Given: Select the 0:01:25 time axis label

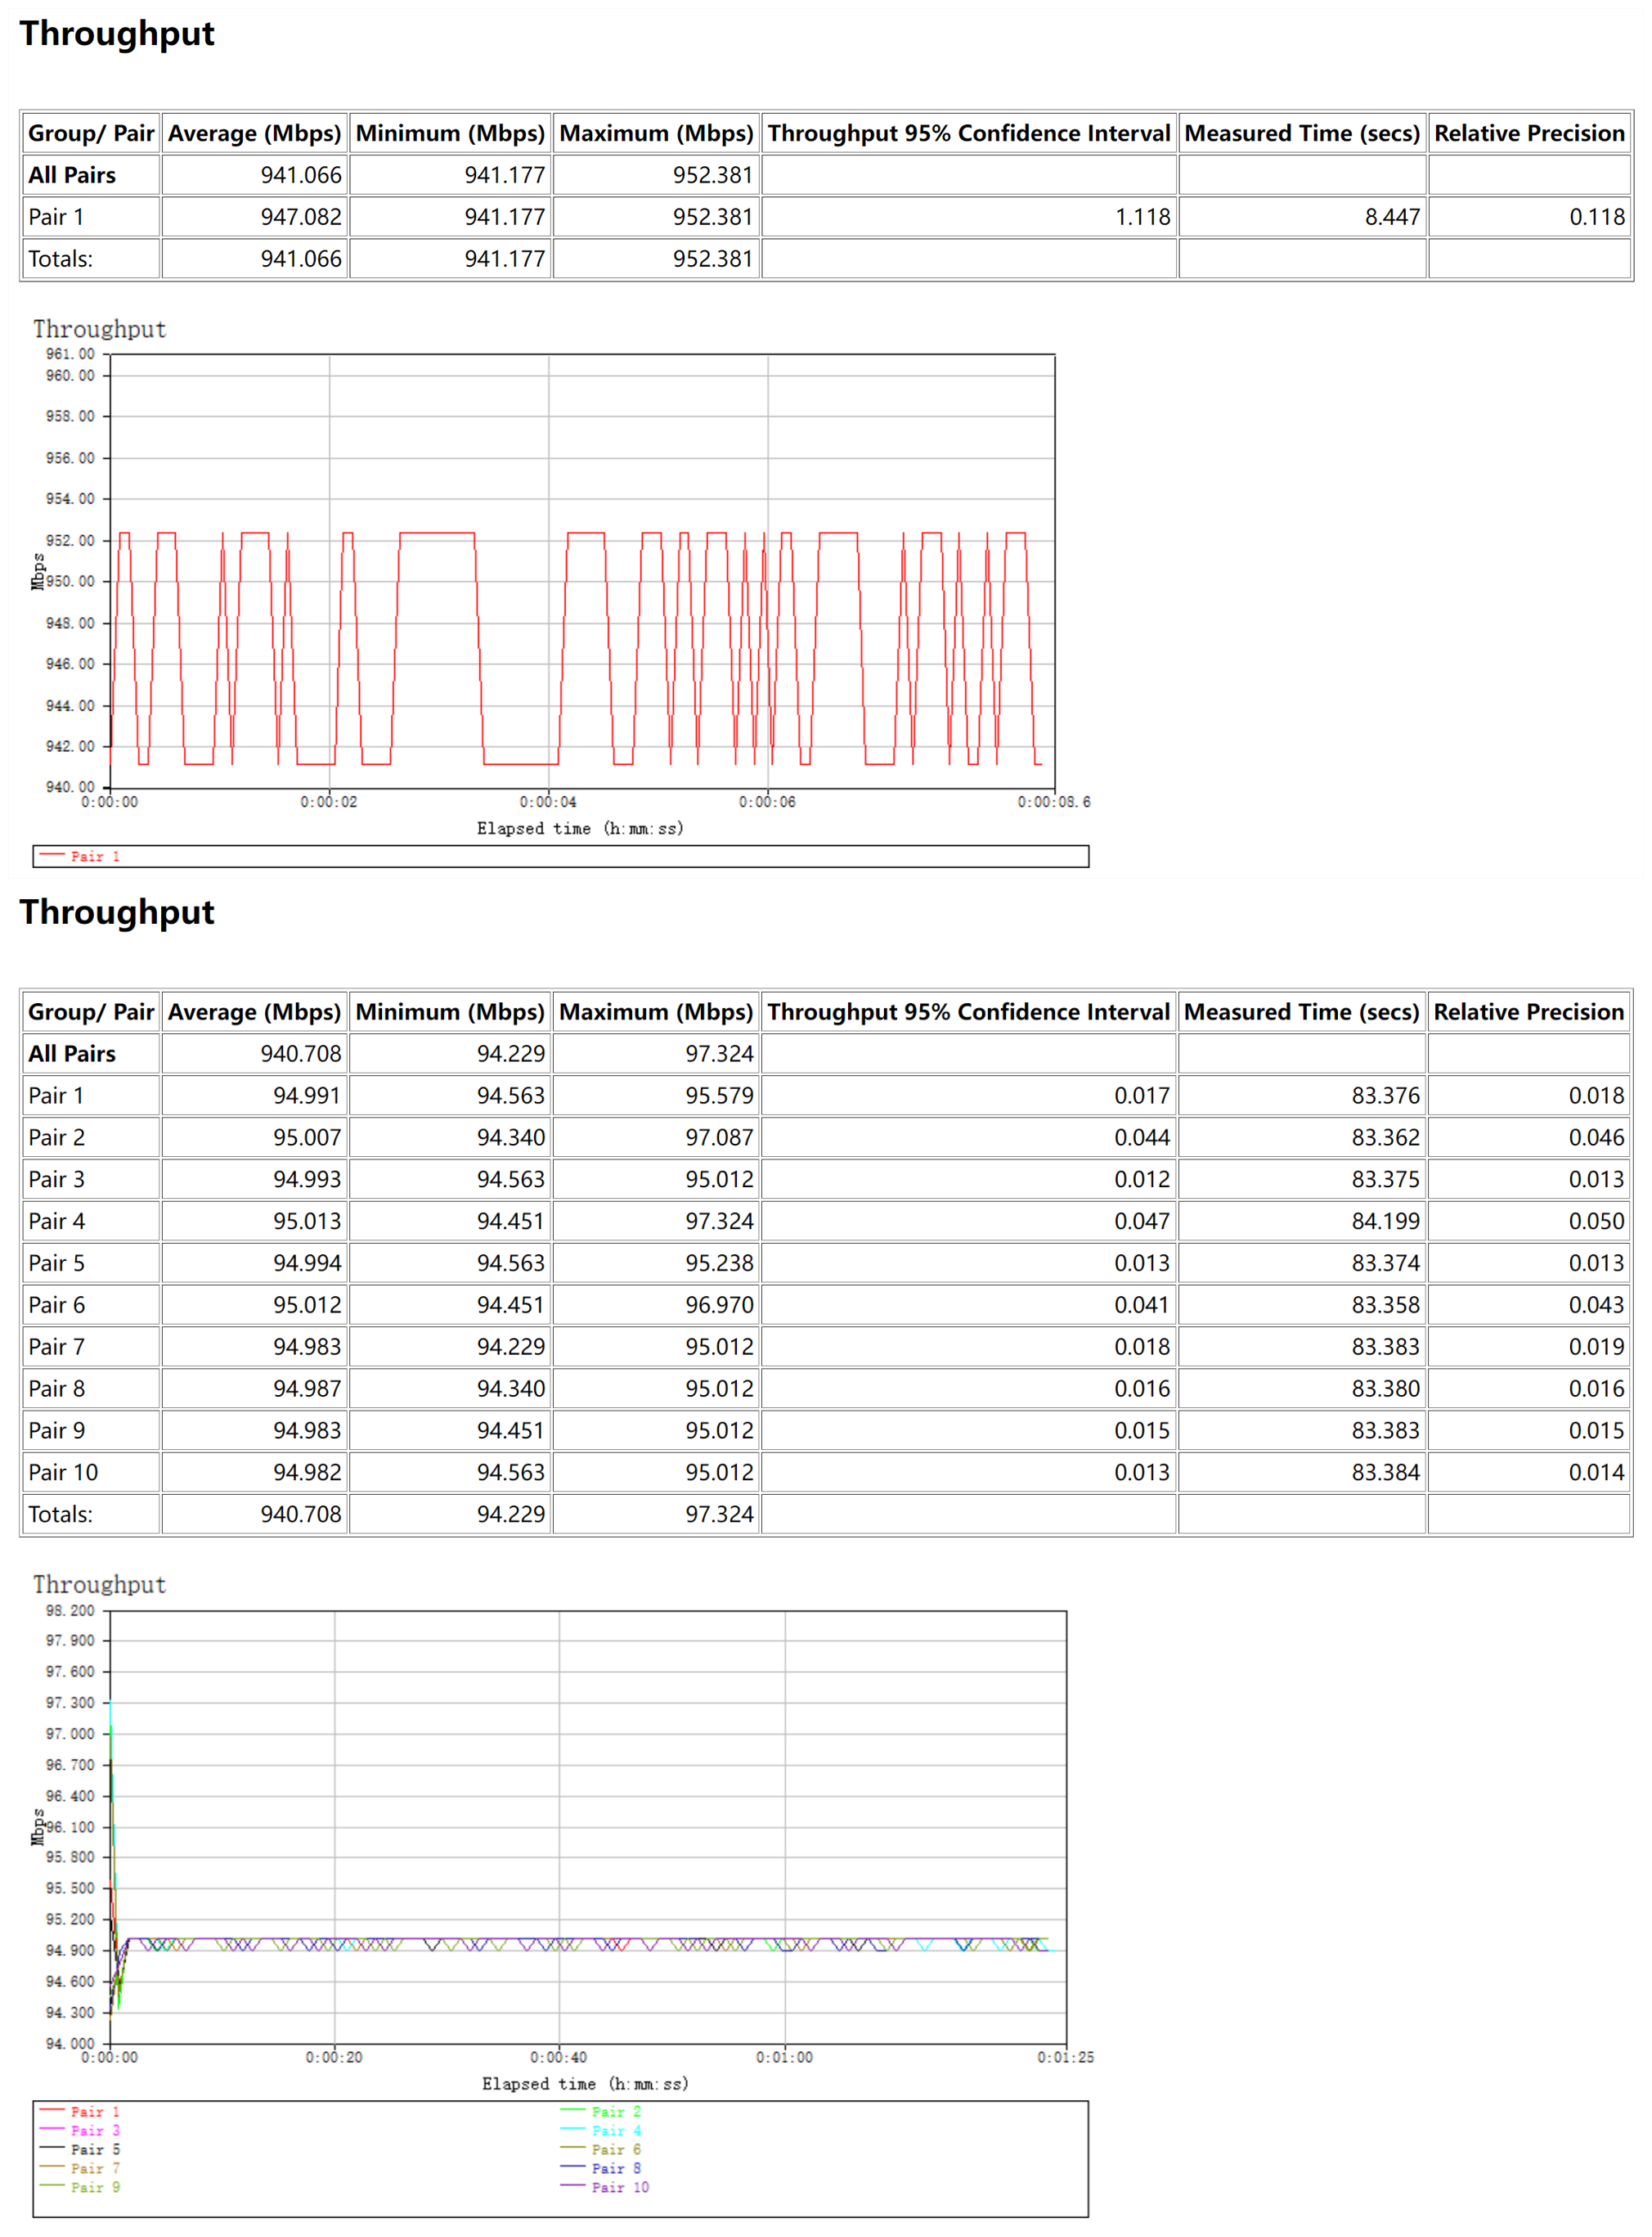Looking at the screenshot, I should click(1066, 2058).
